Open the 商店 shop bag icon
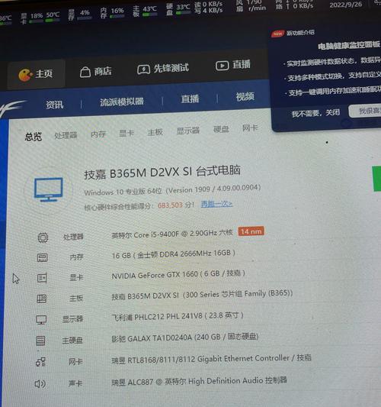Image resolution: width=381 pixels, height=407 pixels. [x=85, y=72]
